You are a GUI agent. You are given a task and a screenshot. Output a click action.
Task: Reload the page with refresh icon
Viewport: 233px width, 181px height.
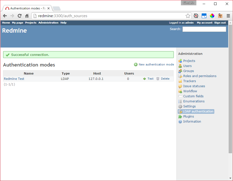click(19, 16)
